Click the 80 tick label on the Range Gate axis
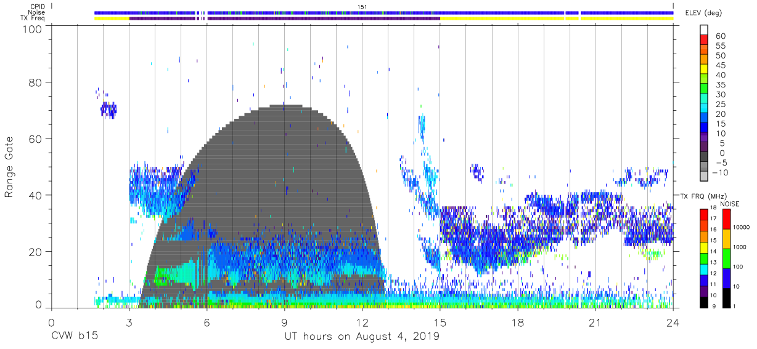This screenshot has height=349, width=757. (36, 82)
